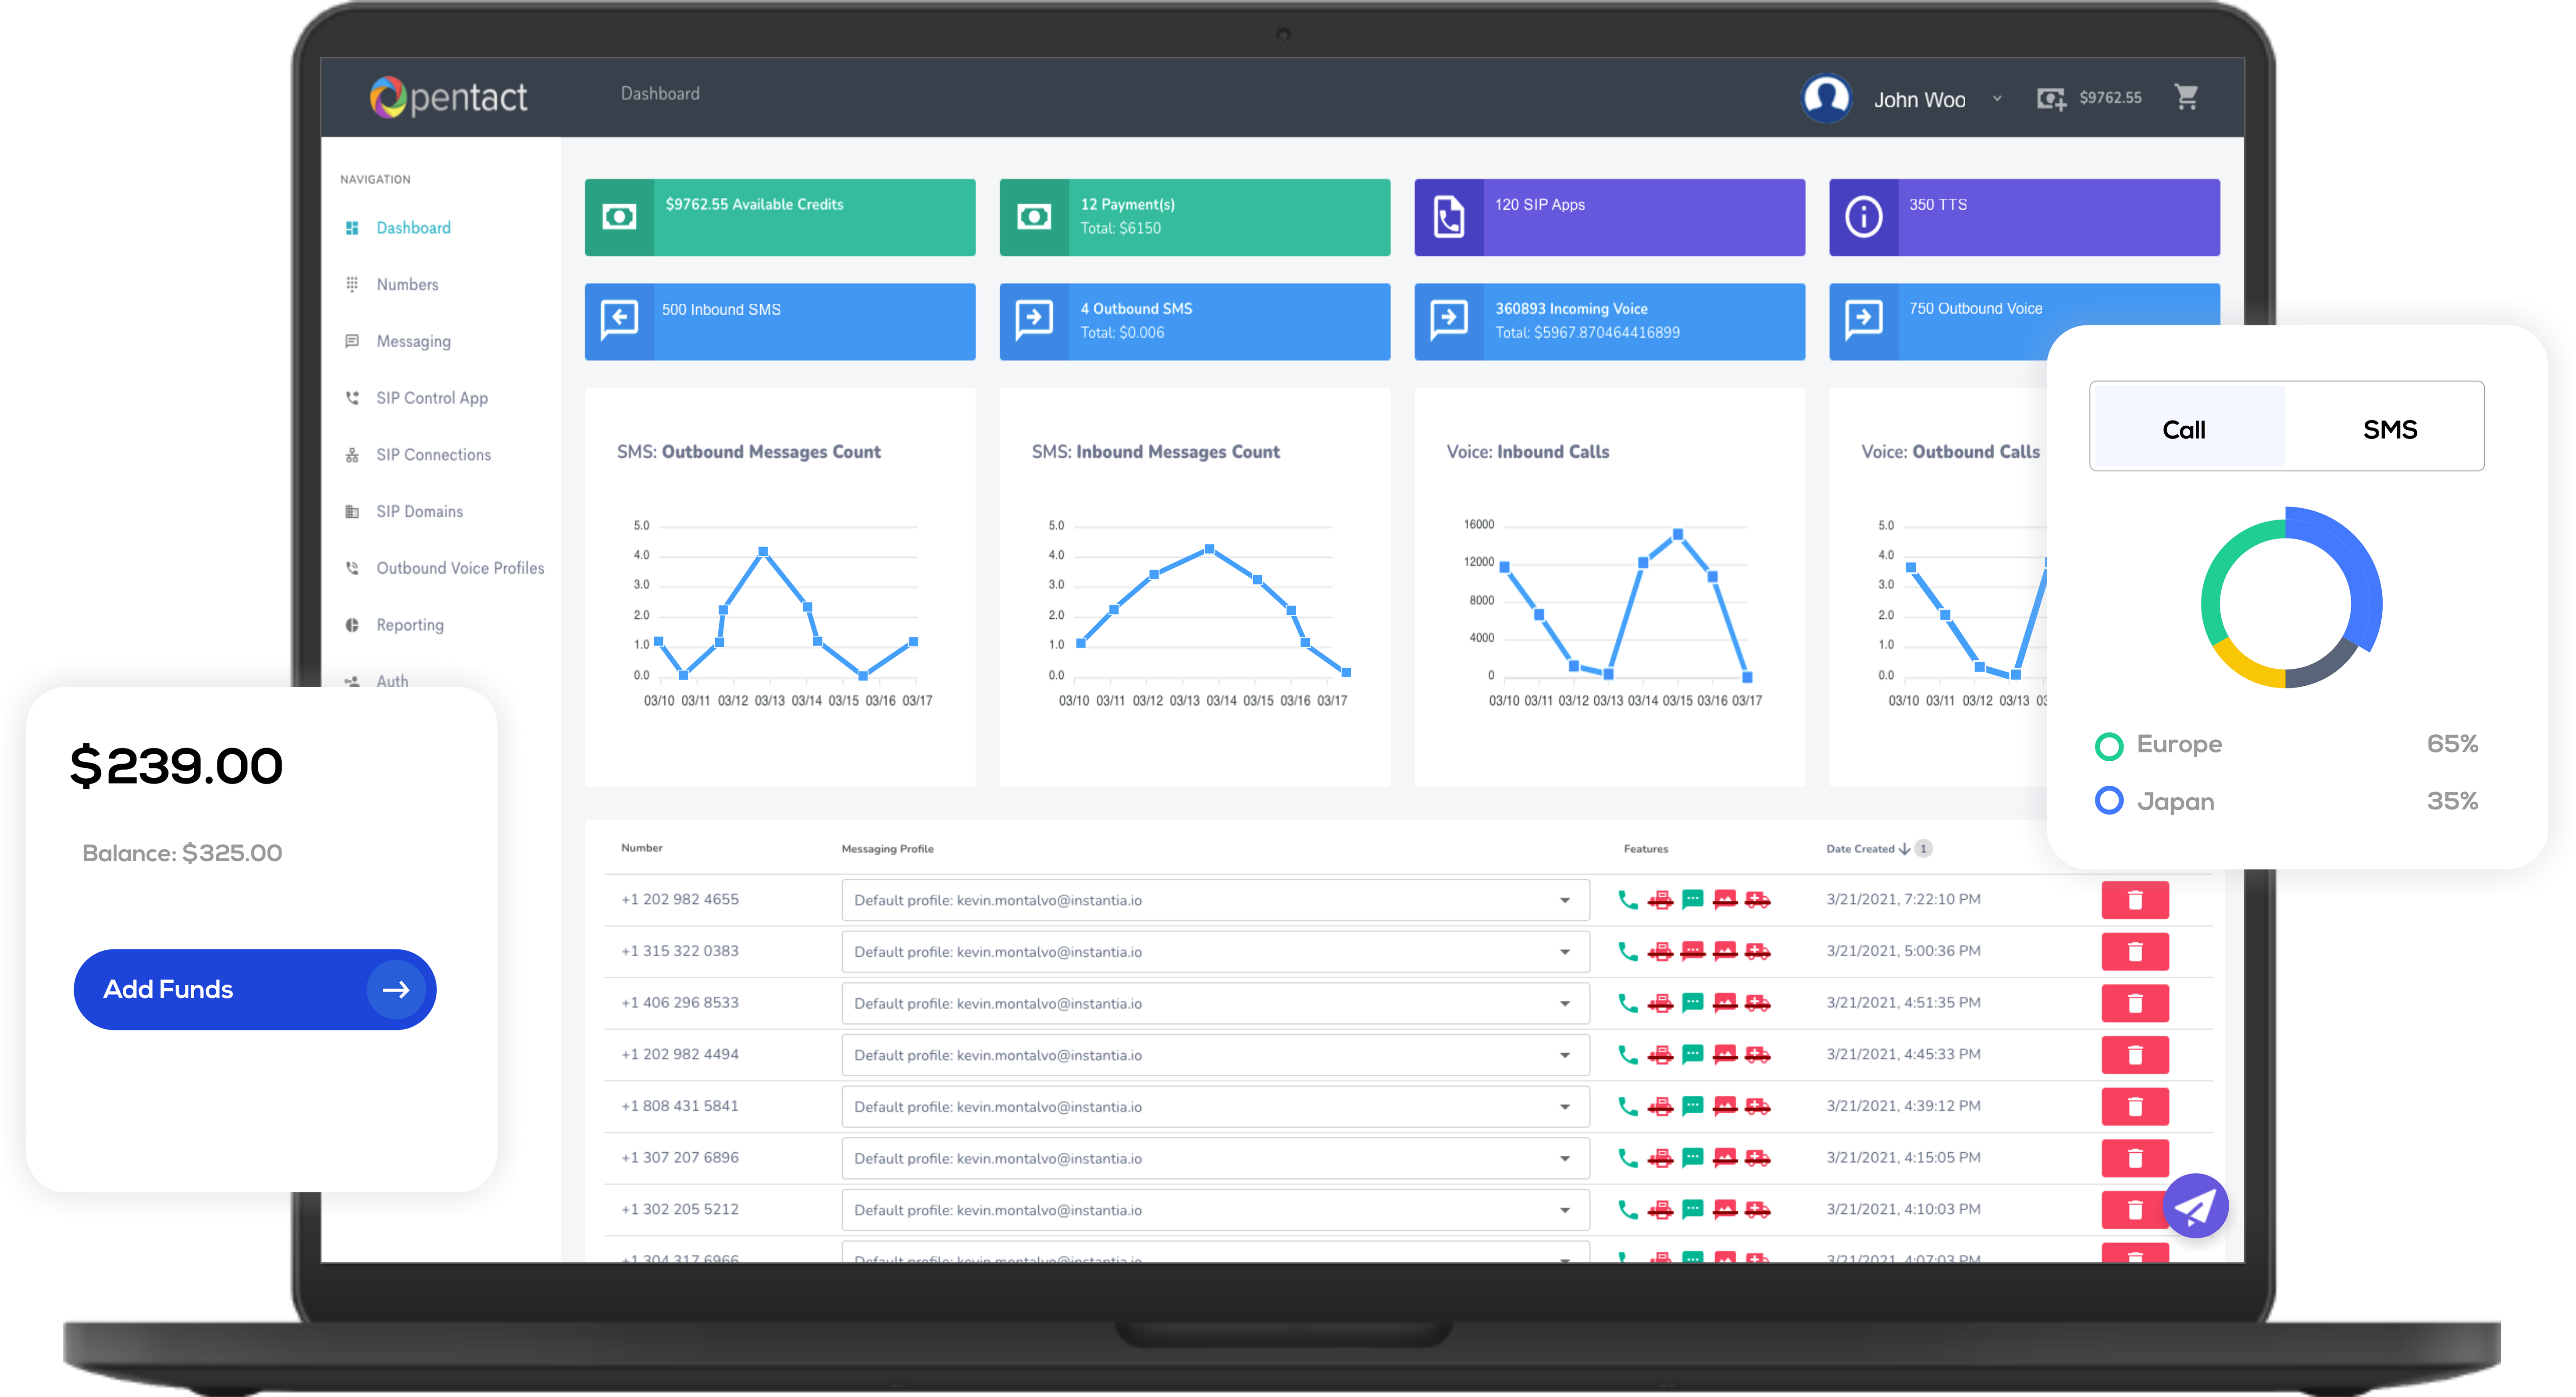The image size is (2576, 1397).
Task: Open Numbers in the navigation
Action: [407, 285]
